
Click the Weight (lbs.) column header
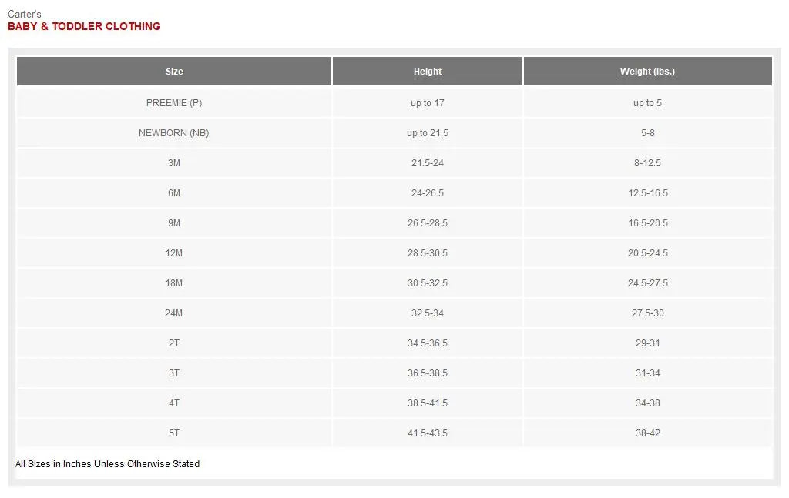point(647,72)
